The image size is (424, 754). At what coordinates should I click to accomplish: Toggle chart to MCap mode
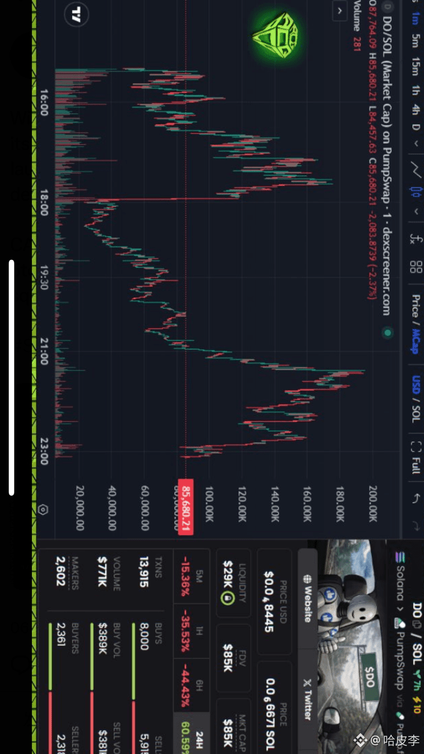(416, 341)
